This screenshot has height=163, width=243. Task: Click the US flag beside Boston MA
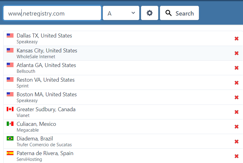tap(10, 94)
